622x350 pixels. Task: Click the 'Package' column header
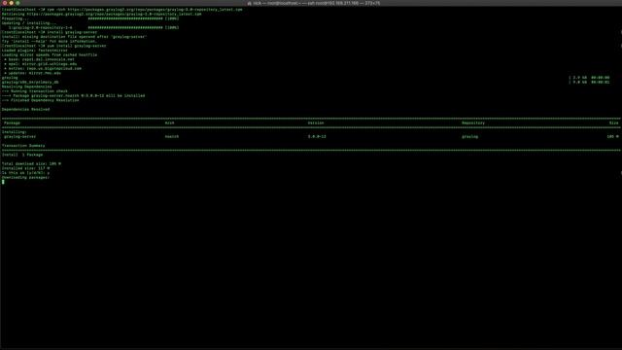point(12,123)
